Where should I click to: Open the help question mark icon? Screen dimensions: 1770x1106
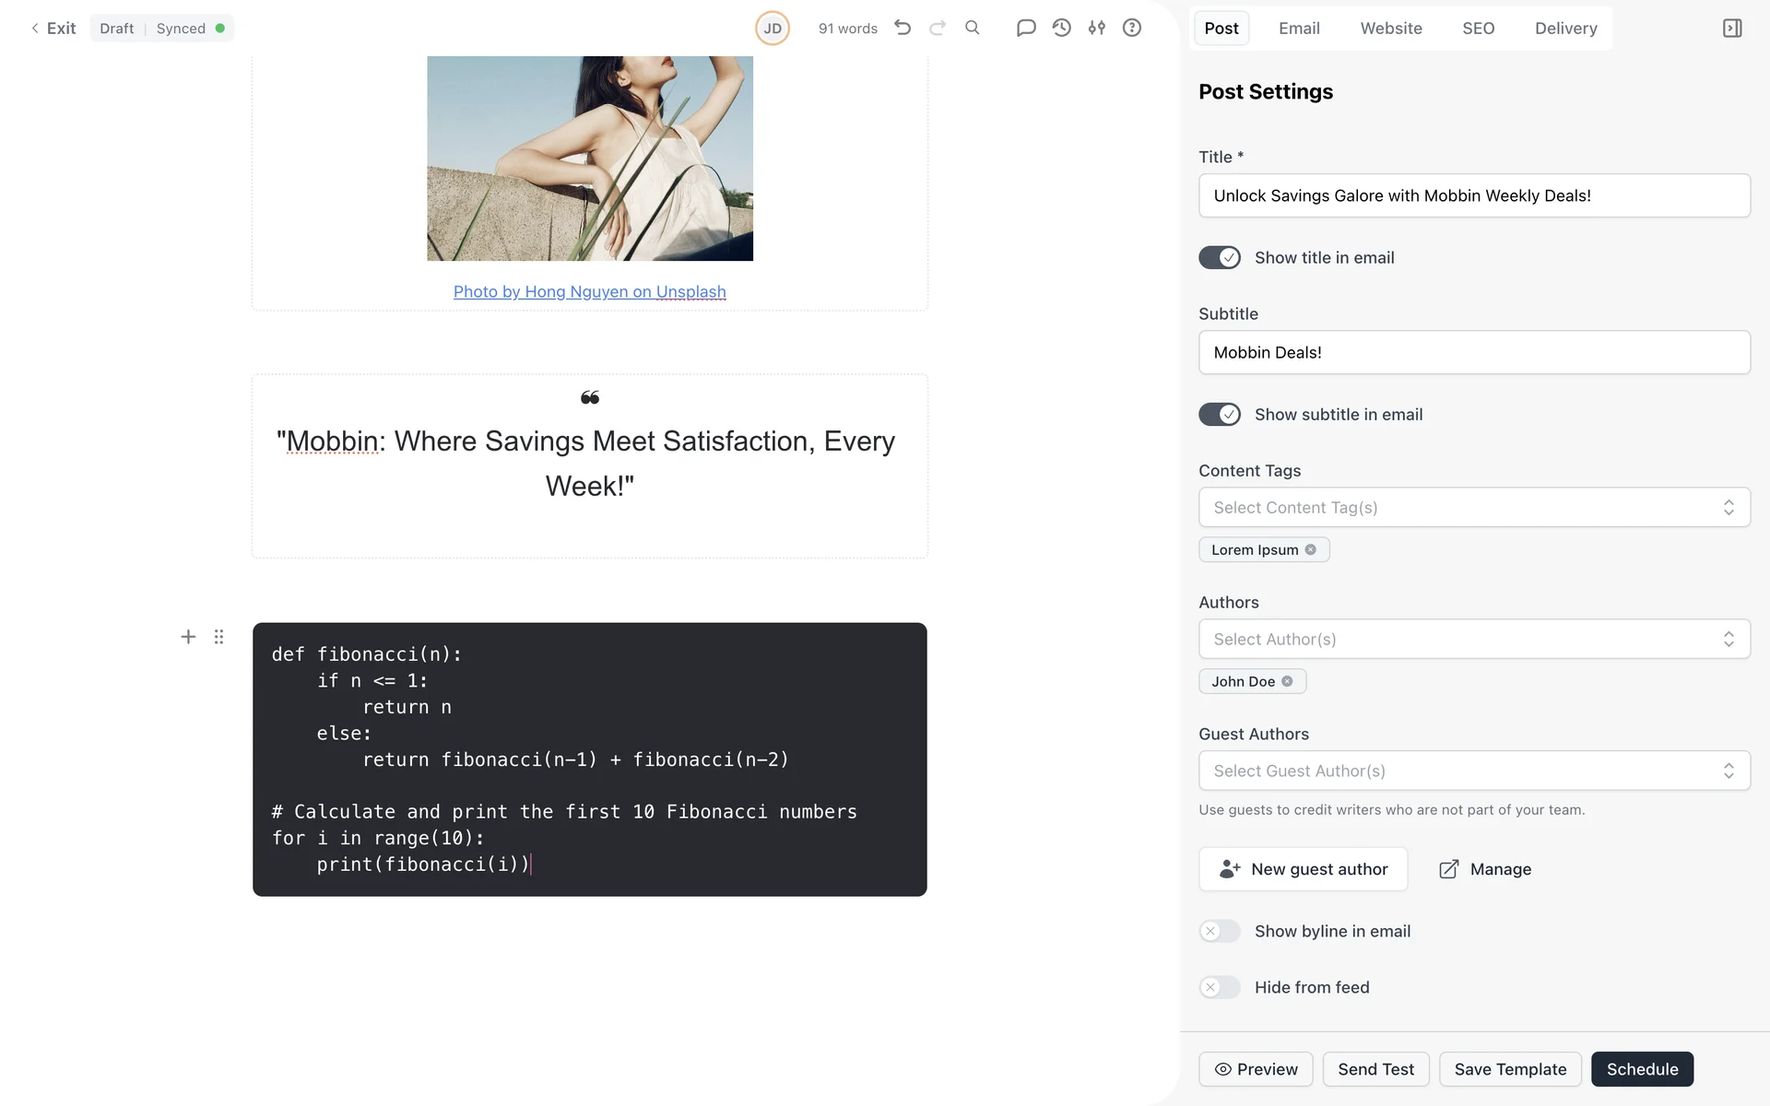[1132, 28]
